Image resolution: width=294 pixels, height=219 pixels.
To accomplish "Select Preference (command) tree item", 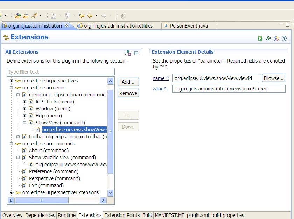I will (54, 171).
